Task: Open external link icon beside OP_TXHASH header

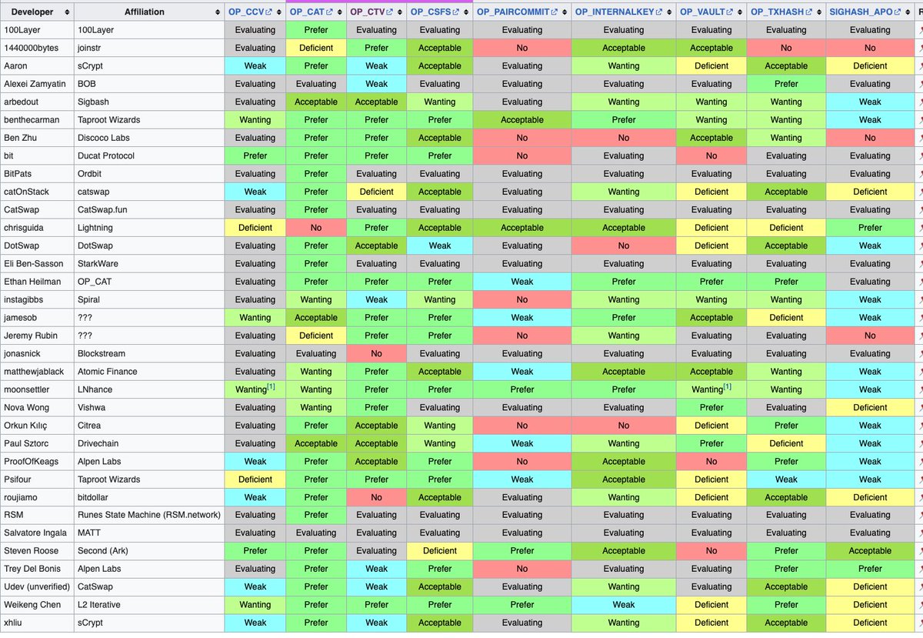Action: 809,12
